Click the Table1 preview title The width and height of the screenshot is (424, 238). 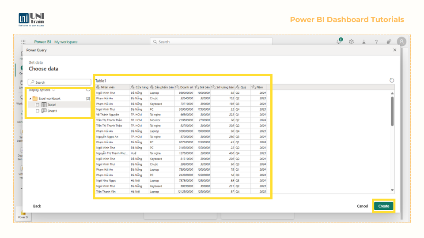point(101,81)
